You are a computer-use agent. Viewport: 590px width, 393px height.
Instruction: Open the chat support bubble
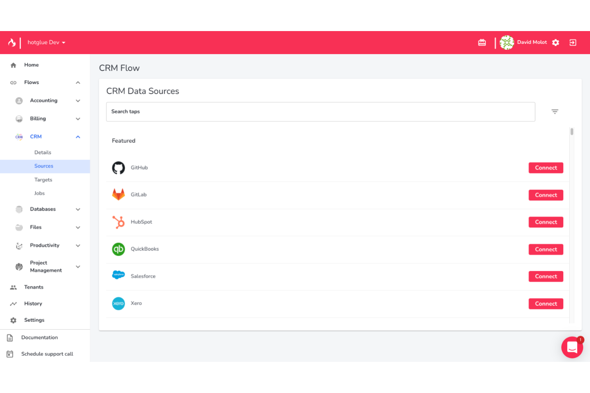tap(572, 347)
